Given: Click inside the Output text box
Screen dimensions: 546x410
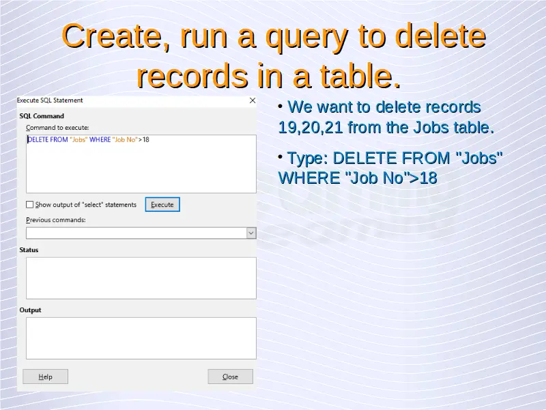Looking at the screenshot, I should coord(141,338).
